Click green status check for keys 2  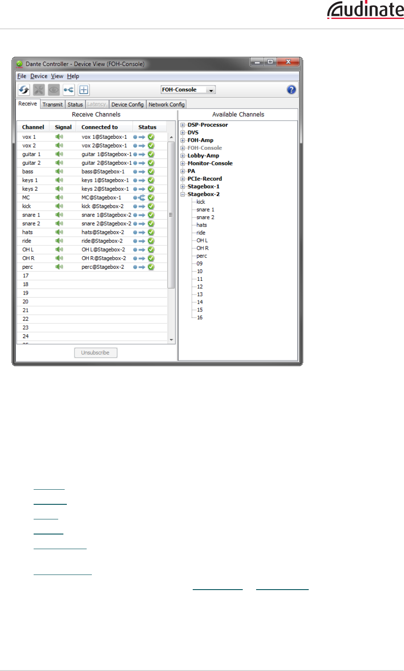point(151,189)
